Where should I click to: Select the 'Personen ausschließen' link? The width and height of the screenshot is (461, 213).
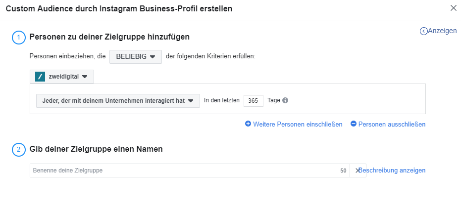(392, 124)
